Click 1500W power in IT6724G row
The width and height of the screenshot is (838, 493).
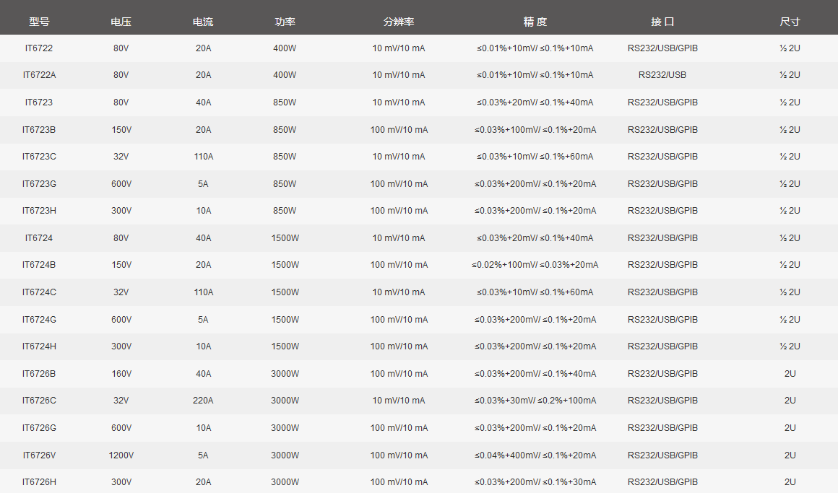tap(285, 320)
